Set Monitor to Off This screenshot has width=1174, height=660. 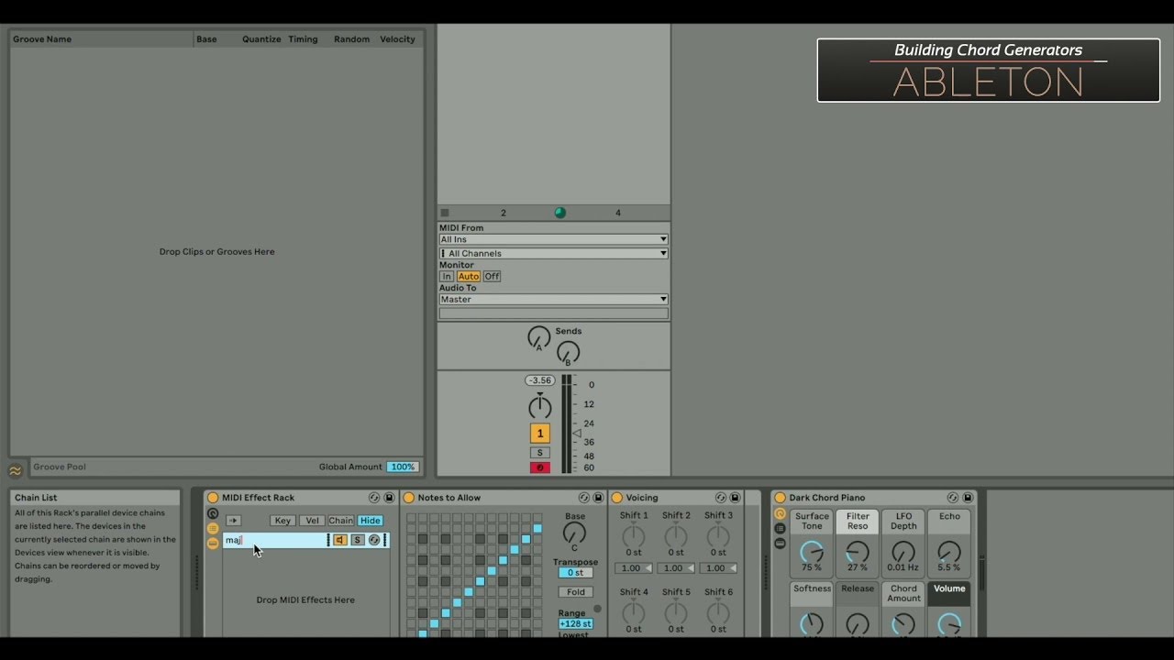492,276
